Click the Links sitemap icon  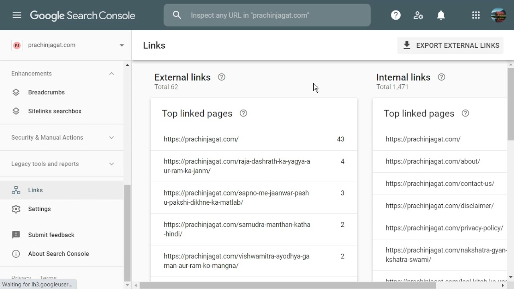pyautogui.click(x=16, y=190)
